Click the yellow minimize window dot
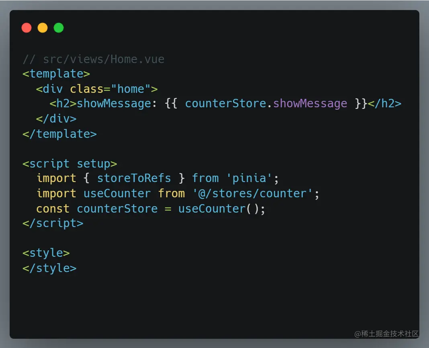This screenshot has height=348, width=429. [x=43, y=28]
